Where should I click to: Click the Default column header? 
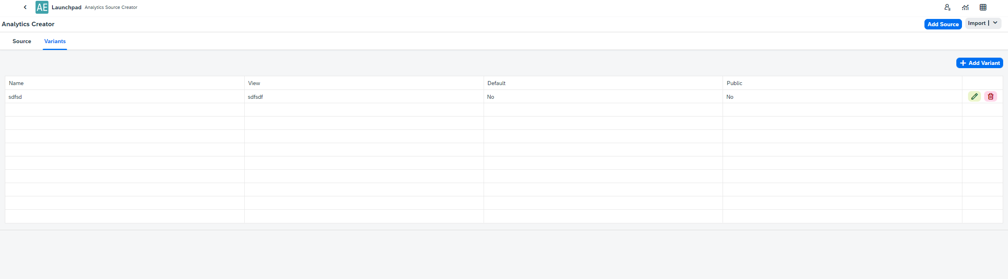[x=496, y=83]
